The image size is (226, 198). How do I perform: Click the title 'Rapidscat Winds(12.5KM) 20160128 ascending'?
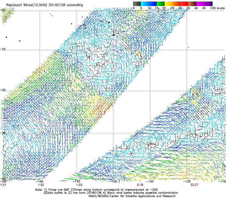[44, 5]
